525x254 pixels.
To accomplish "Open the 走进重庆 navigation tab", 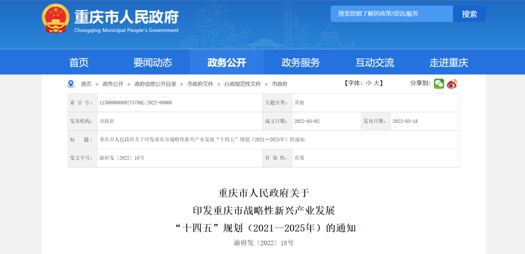I will [x=449, y=62].
